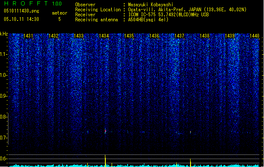Click the red meteor echo near 1434
This screenshot has width=264, height=167.
(x=105, y=131)
